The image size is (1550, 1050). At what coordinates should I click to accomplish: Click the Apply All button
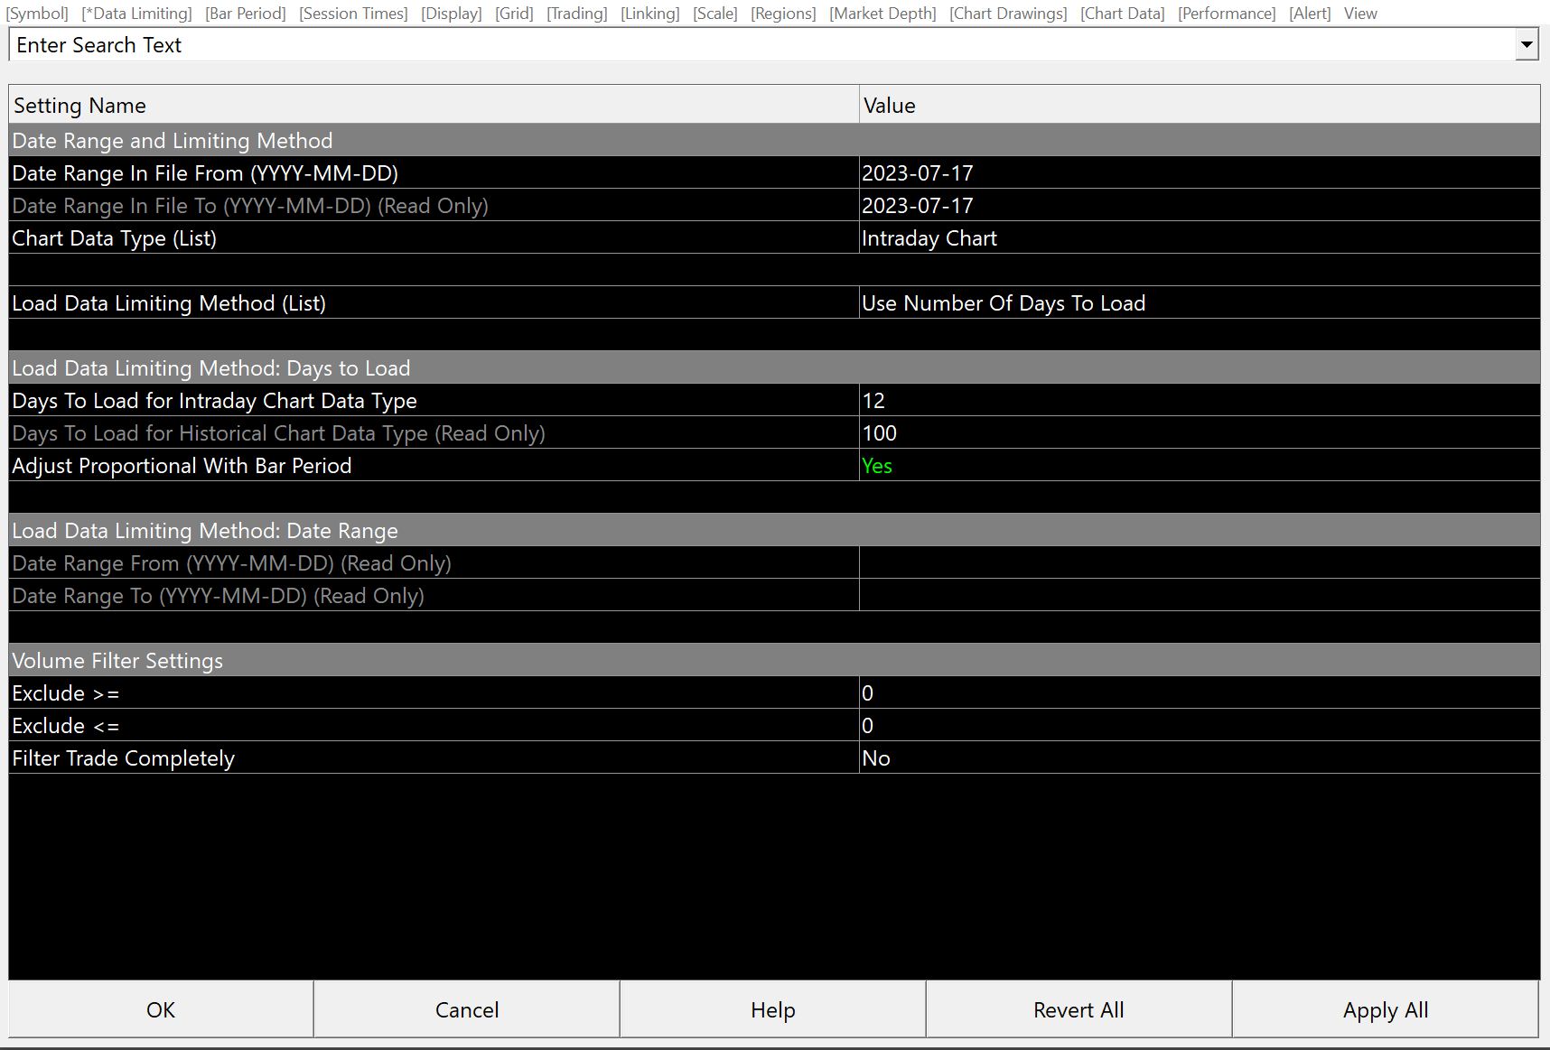tap(1386, 1009)
